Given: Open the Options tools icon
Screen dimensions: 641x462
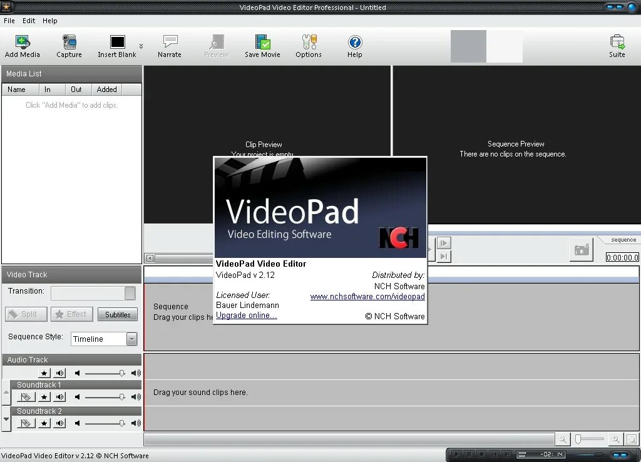Looking at the screenshot, I should pos(309,46).
